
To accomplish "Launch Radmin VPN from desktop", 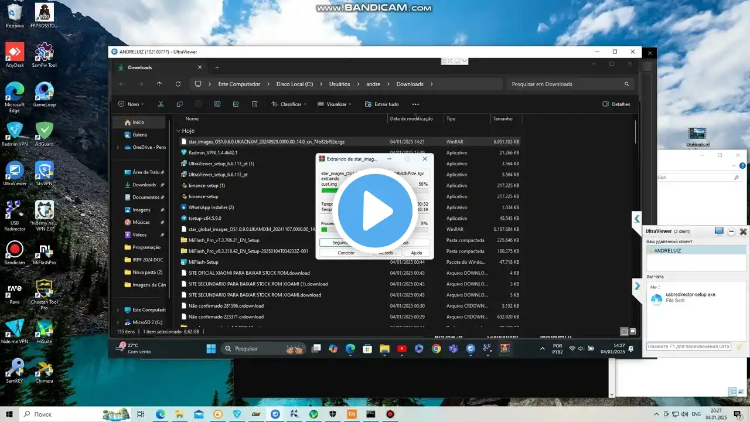I will click(x=15, y=134).
